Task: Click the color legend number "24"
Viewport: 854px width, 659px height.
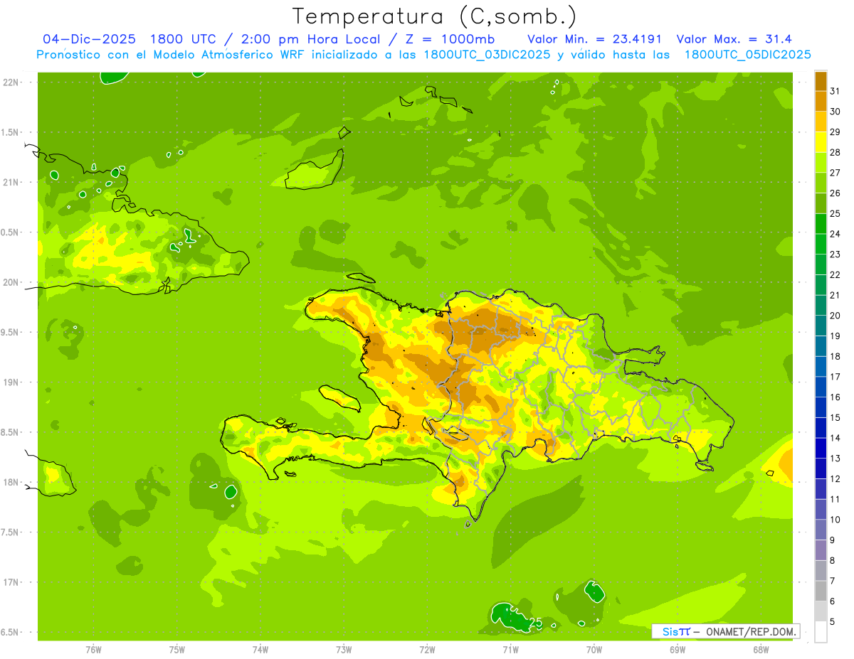Action: coord(835,234)
